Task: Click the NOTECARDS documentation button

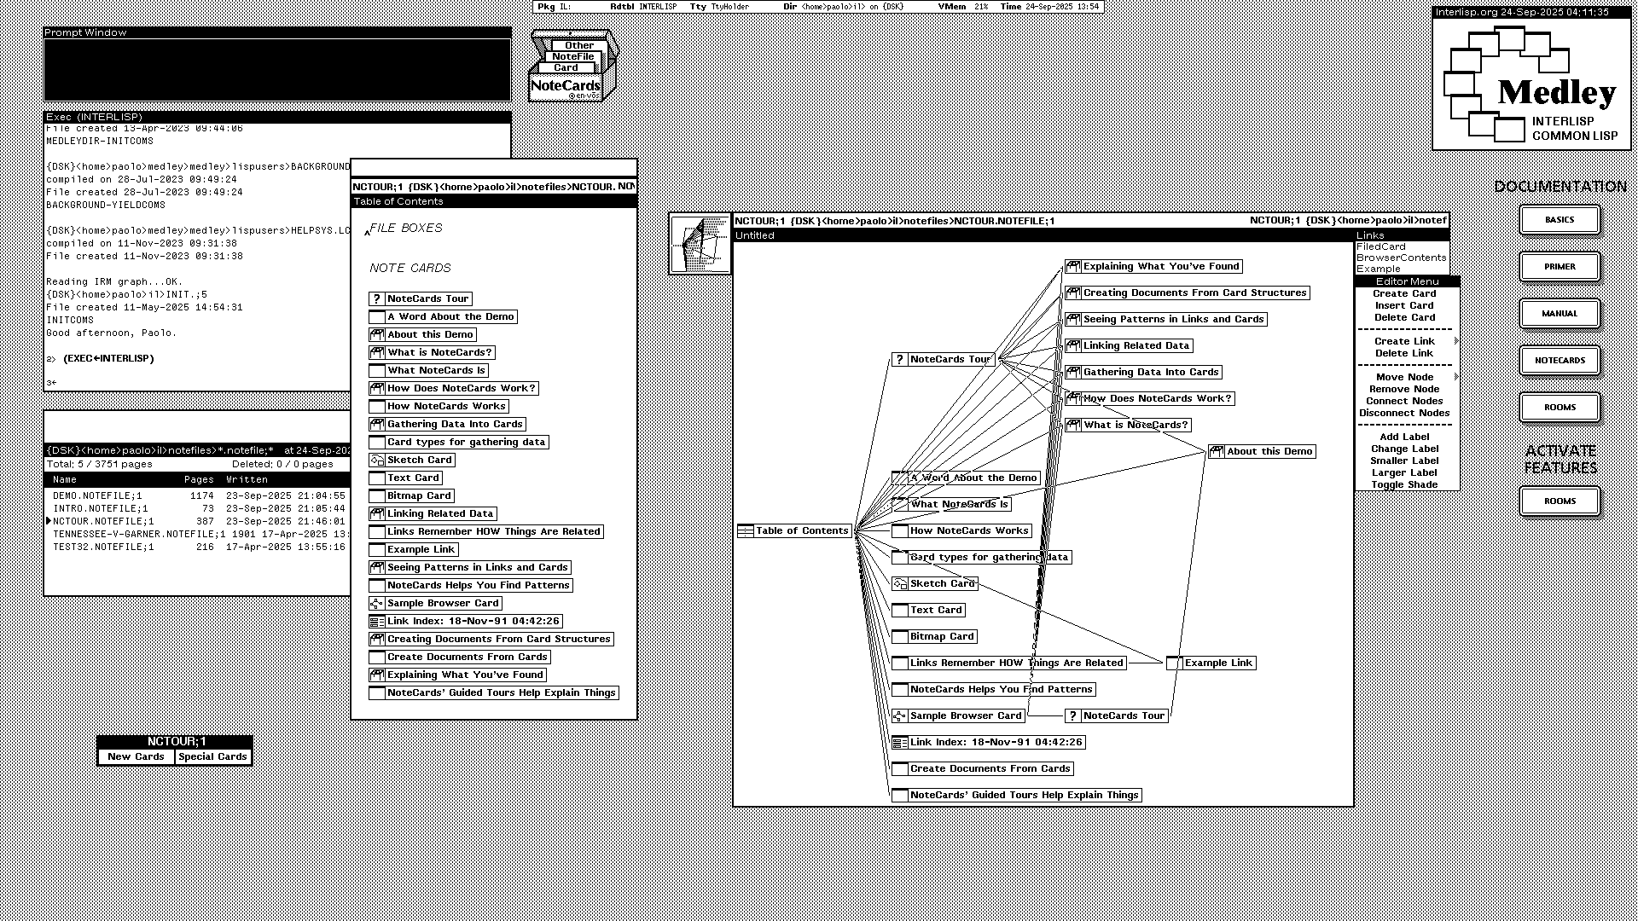Action: [x=1560, y=361]
